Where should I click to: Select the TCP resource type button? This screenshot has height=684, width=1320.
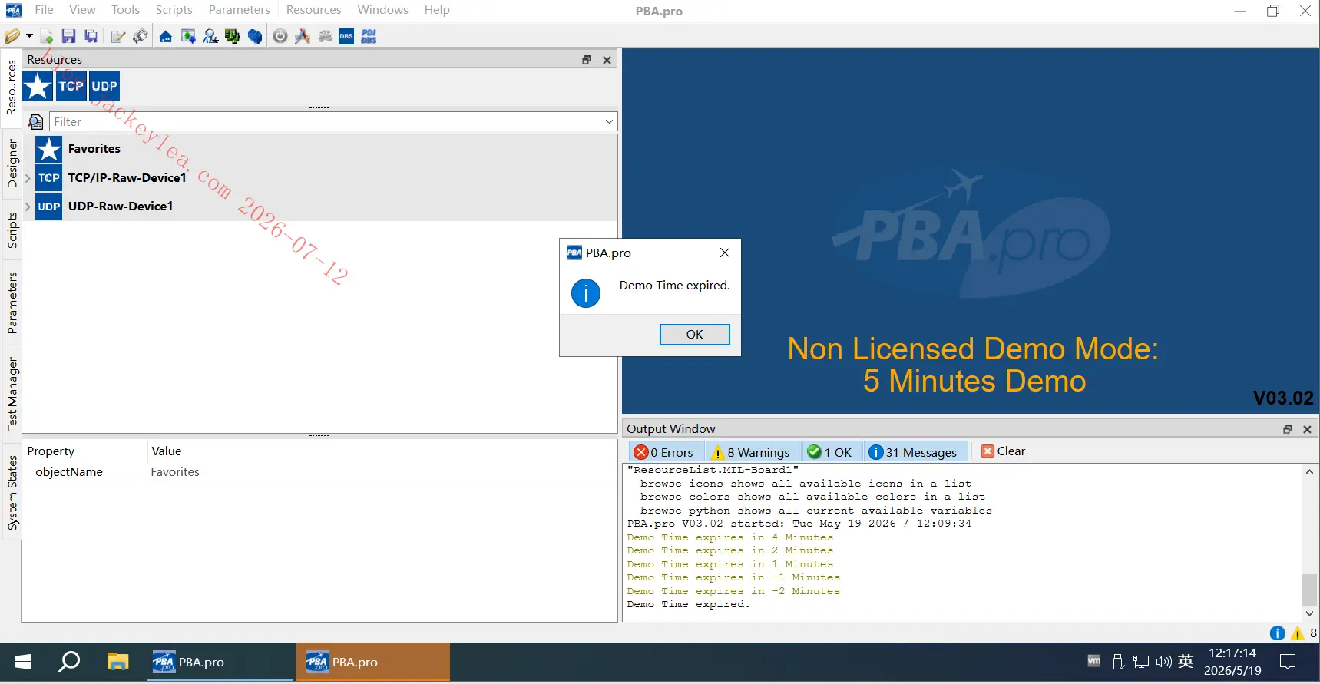coord(71,86)
